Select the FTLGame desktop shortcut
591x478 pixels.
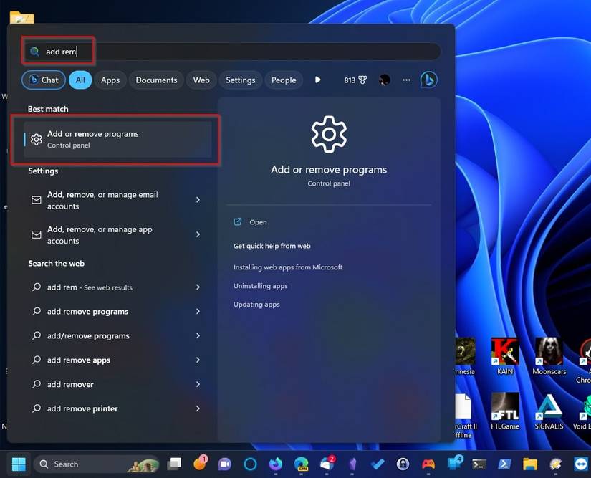(505, 411)
